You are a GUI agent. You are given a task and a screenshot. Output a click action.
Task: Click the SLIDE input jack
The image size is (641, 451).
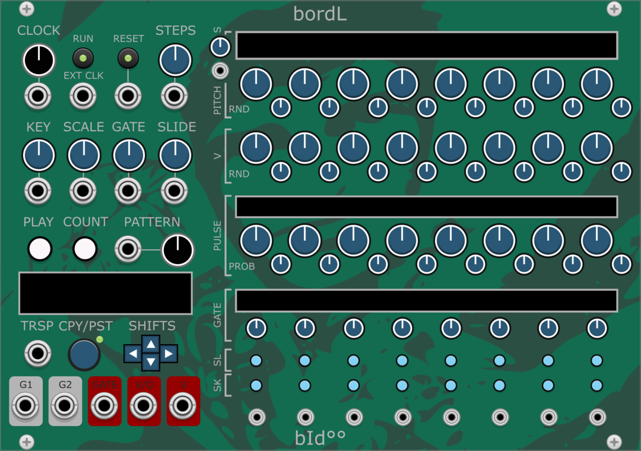tap(174, 190)
